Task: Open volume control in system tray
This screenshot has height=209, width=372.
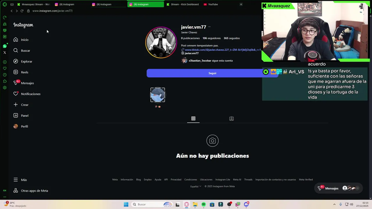Action: pyautogui.click(x=352, y=204)
